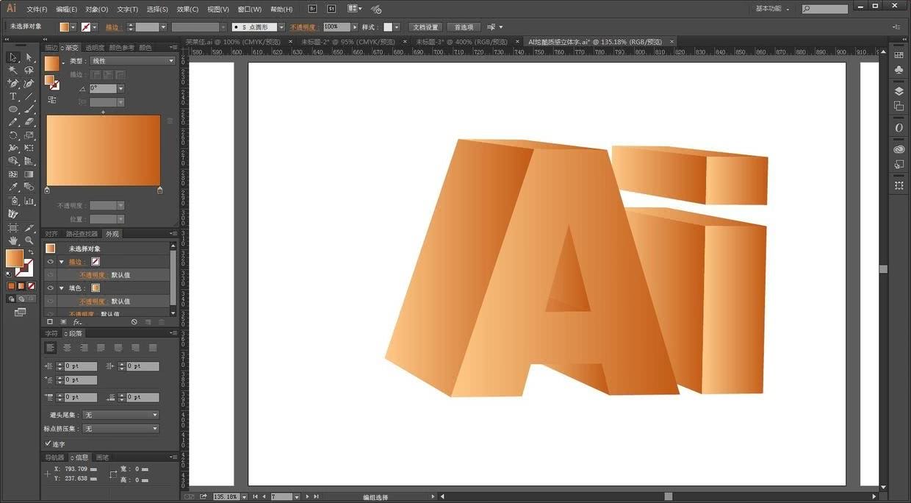Select the Hand pan tool
Viewport: 911px width, 503px height.
point(13,240)
